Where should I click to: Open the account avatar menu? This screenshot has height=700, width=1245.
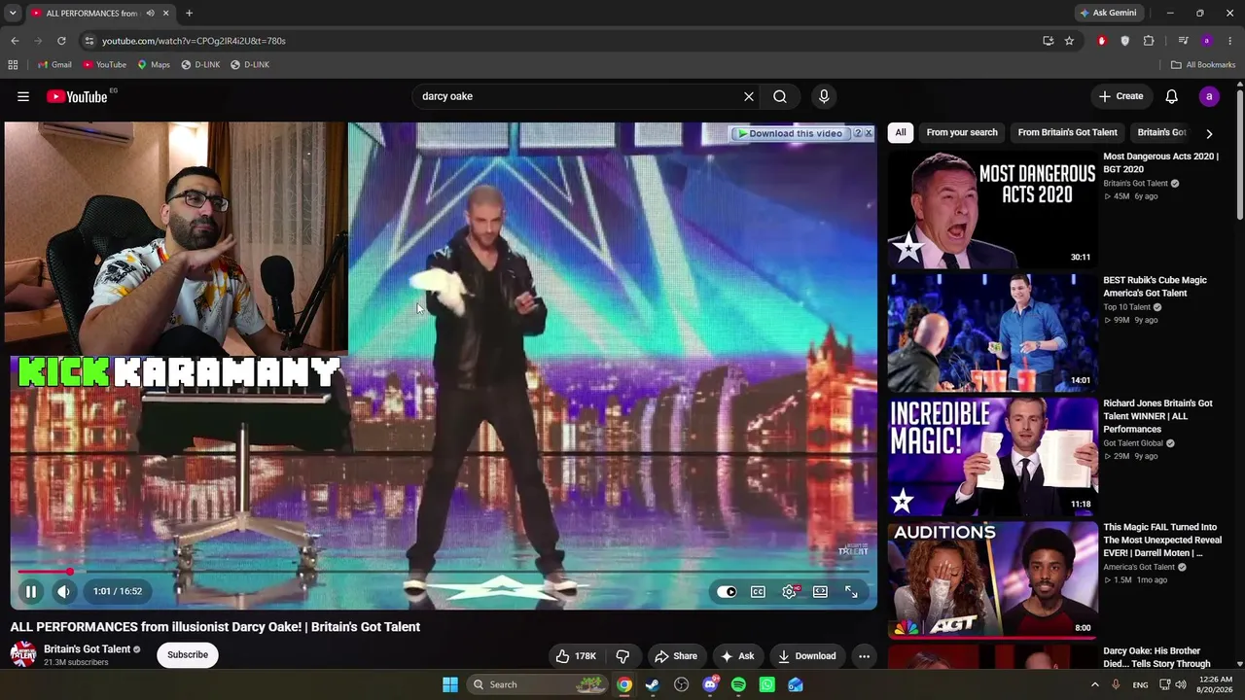pyautogui.click(x=1209, y=96)
